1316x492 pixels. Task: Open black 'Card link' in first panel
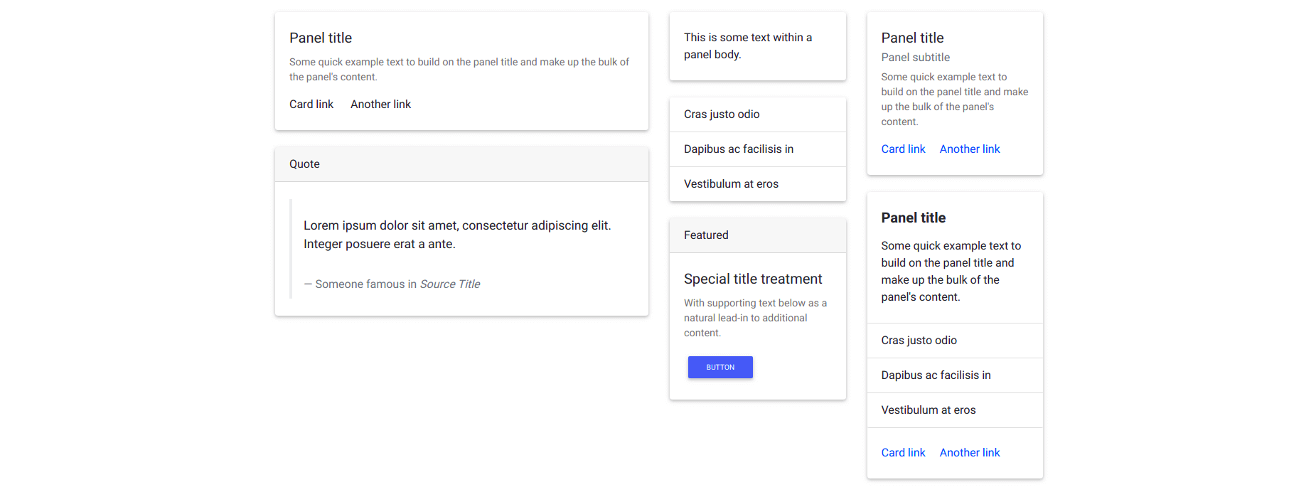311,105
